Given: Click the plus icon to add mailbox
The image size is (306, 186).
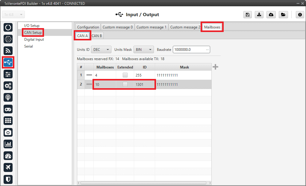Looking at the screenshot, I should (x=215, y=67).
